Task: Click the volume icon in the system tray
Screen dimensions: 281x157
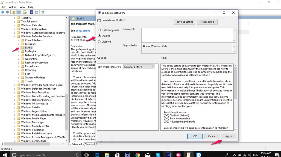Action: (x=250, y=155)
